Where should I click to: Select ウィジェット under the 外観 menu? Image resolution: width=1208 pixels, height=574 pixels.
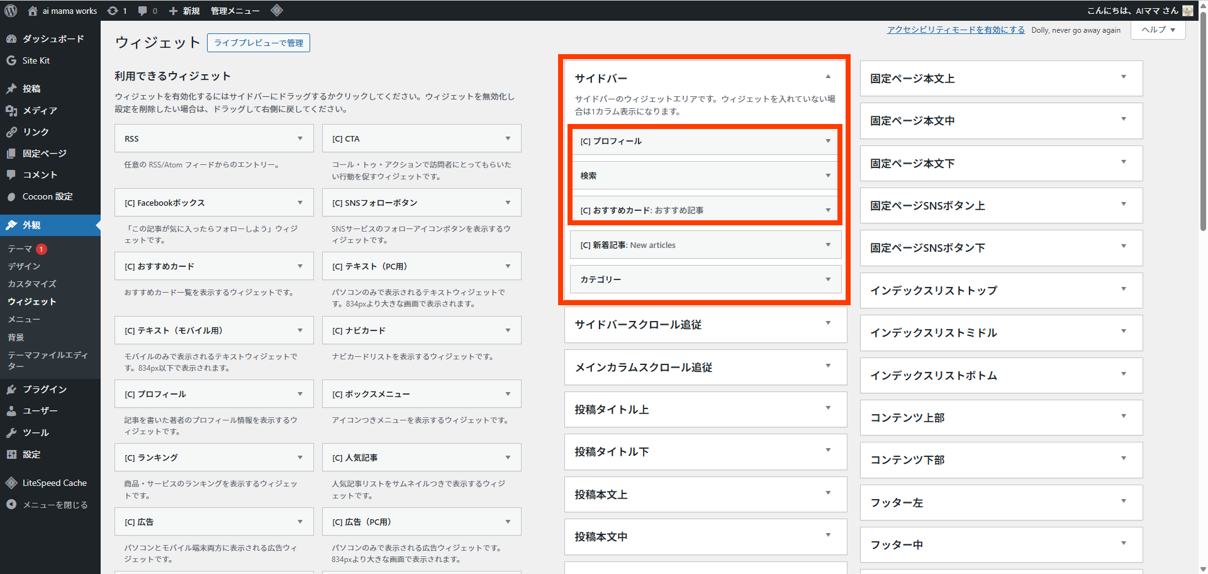click(x=32, y=301)
